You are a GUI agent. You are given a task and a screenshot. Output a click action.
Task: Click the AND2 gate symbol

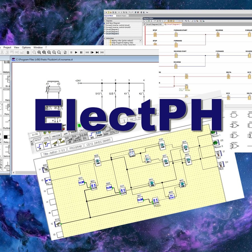click(x=234, y=115)
